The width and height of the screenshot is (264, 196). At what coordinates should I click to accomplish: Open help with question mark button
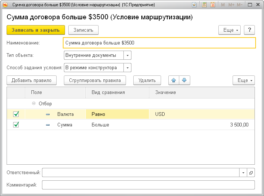[249, 30]
